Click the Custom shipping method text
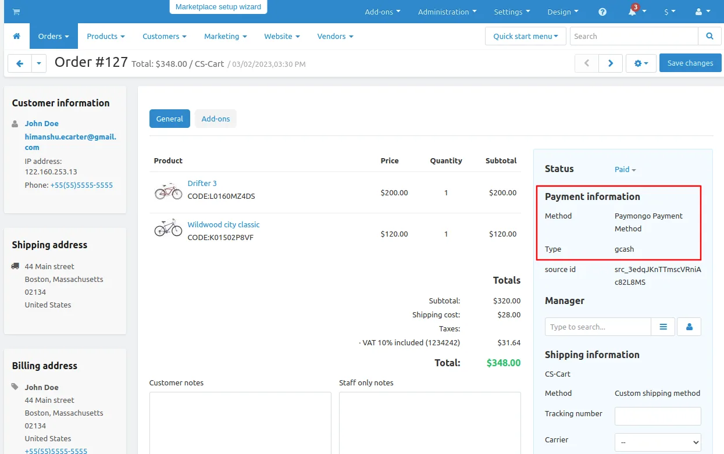This screenshot has height=454, width=724. 658,393
